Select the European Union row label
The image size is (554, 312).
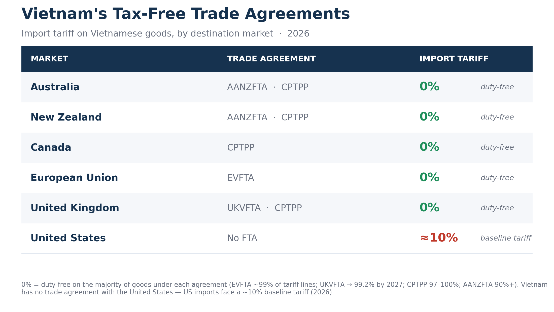(x=74, y=178)
